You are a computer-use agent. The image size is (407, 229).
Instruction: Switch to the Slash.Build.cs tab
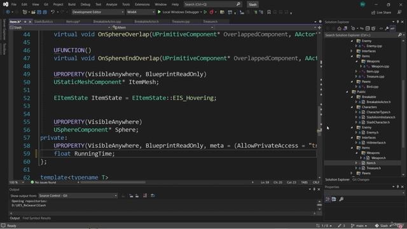point(44,22)
